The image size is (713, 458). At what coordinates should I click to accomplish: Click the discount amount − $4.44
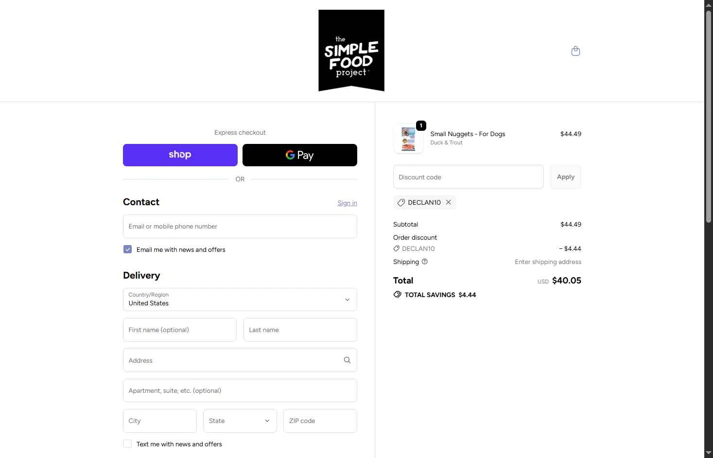(x=570, y=248)
